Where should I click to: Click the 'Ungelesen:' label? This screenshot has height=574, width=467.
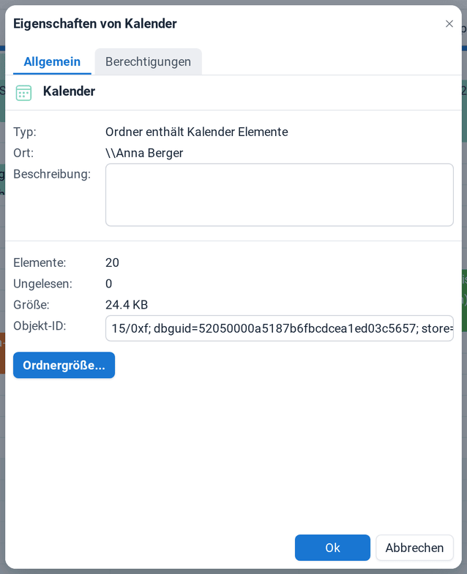[43, 284]
